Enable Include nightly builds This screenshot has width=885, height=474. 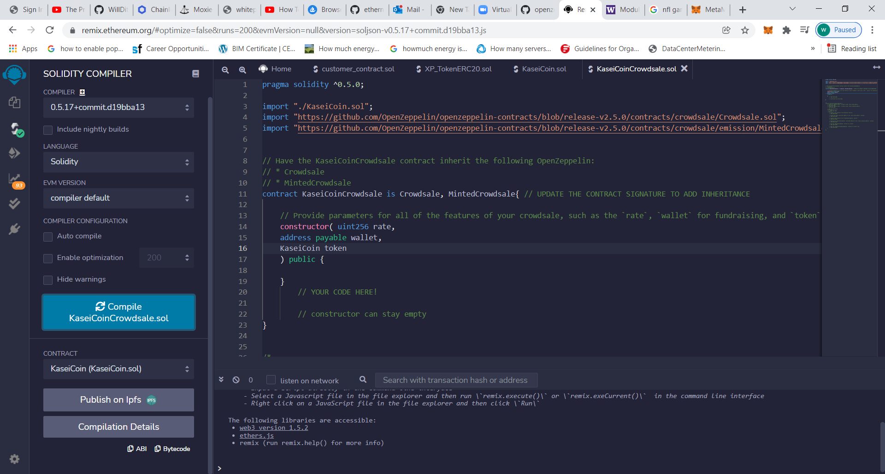(x=48, y=130)
